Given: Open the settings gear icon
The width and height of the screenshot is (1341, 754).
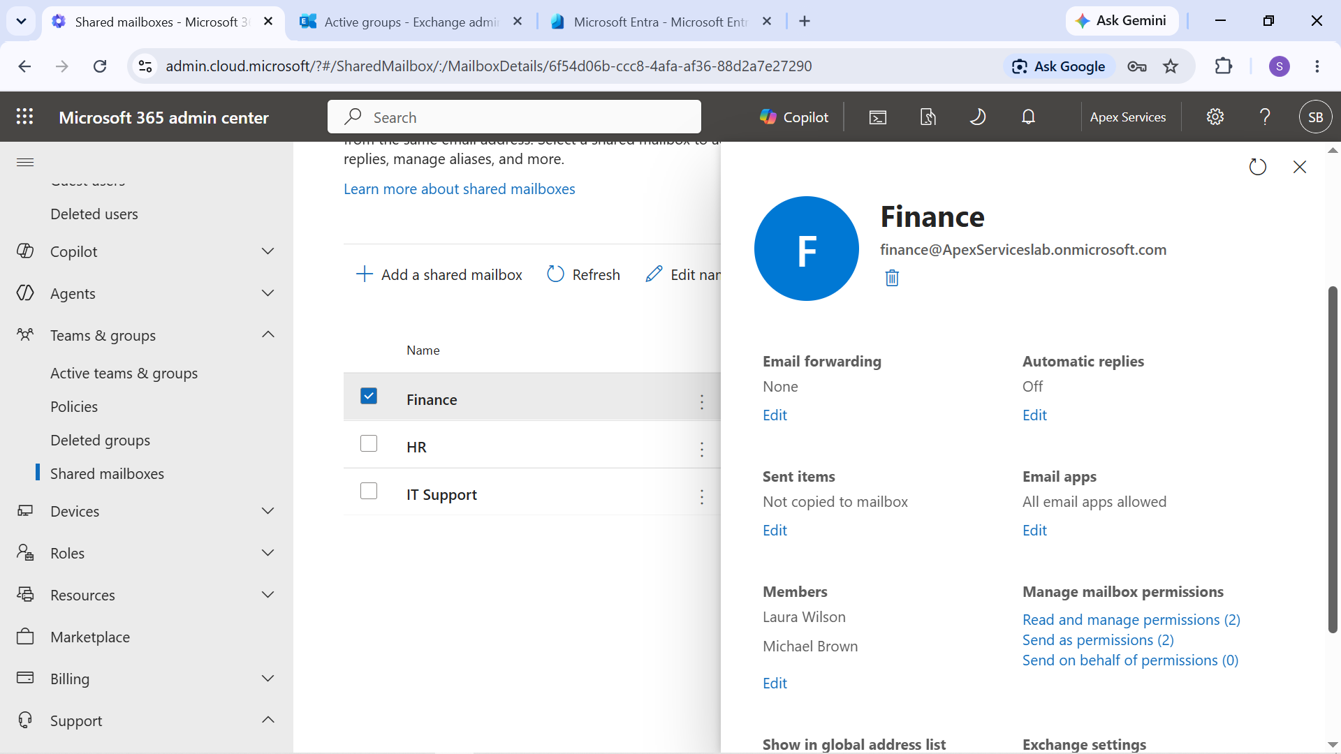Looking at the screenshot, I should (1215, 117).
